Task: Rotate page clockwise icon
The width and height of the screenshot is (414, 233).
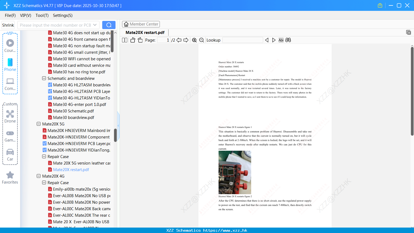Action: tap(140, 40)
